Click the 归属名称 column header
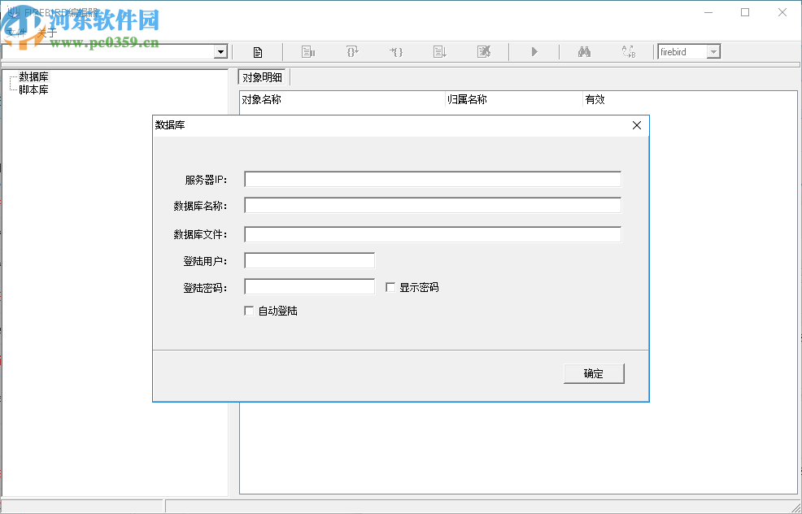 click(514, 100)
